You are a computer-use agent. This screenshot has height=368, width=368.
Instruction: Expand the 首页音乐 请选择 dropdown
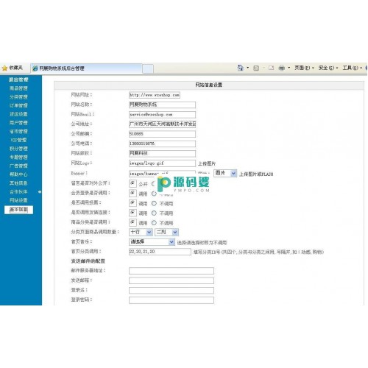coord(152,242)
